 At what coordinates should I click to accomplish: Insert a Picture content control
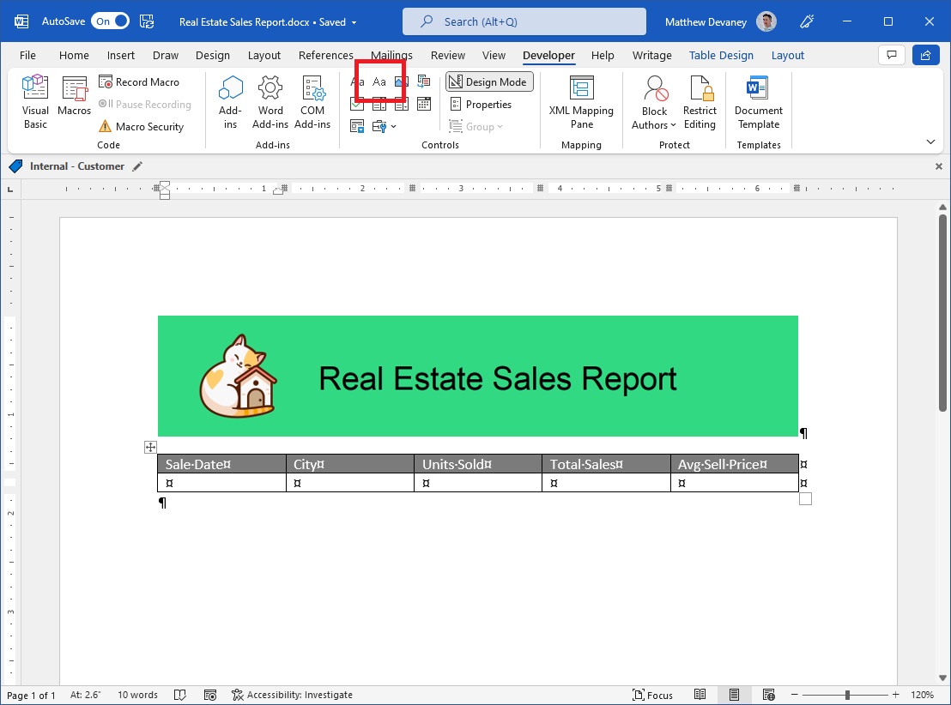pos(401,81)
